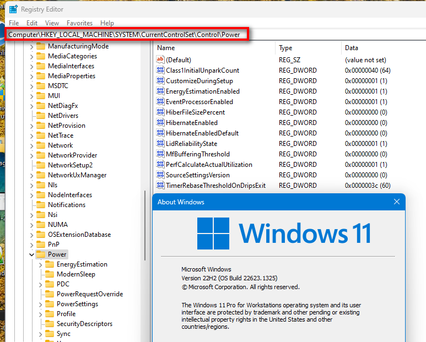Click the Power folder icon
Image resolution: width=426 pixels, height=342 pixels.
(x=41, y=254)
